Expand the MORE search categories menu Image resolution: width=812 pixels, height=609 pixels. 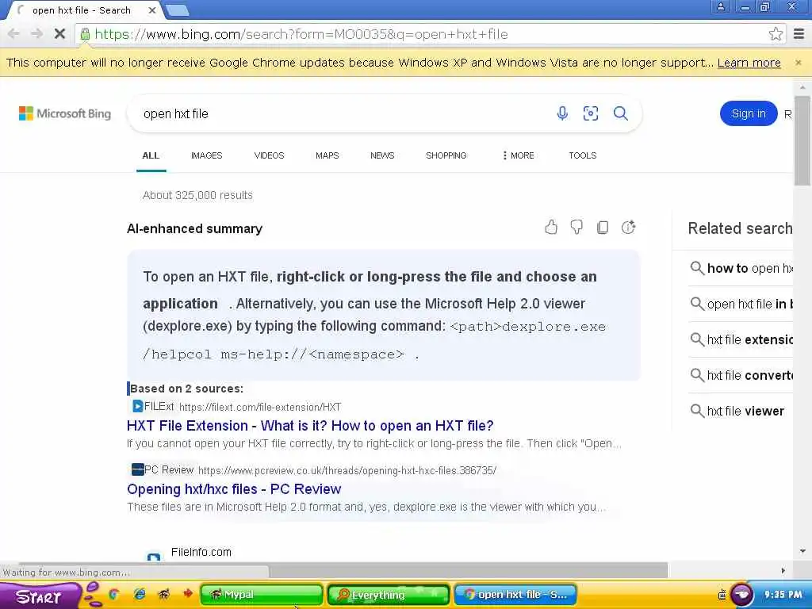pyautogui.click(x=518, y=155)
